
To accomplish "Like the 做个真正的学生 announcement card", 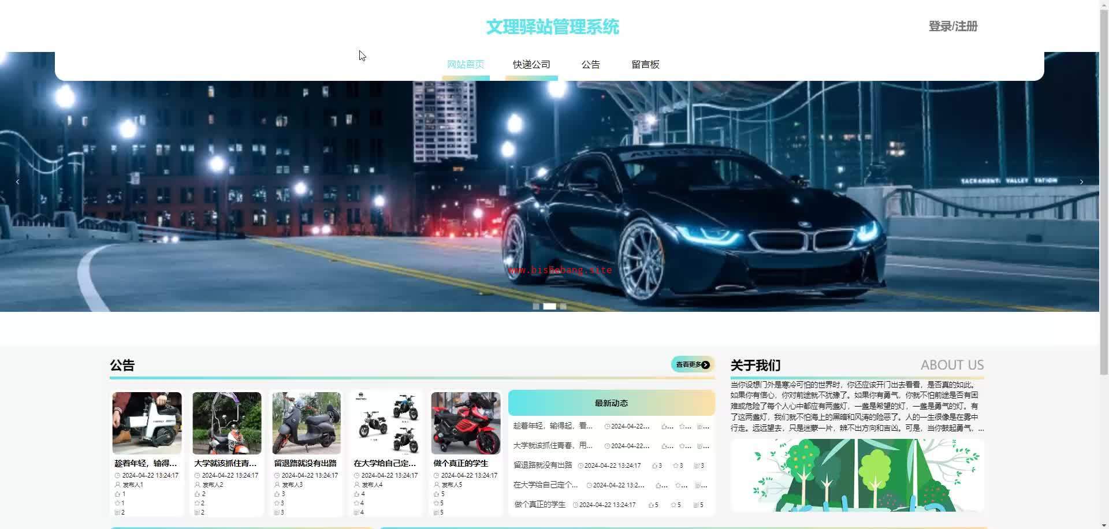I will pos(436,494).
